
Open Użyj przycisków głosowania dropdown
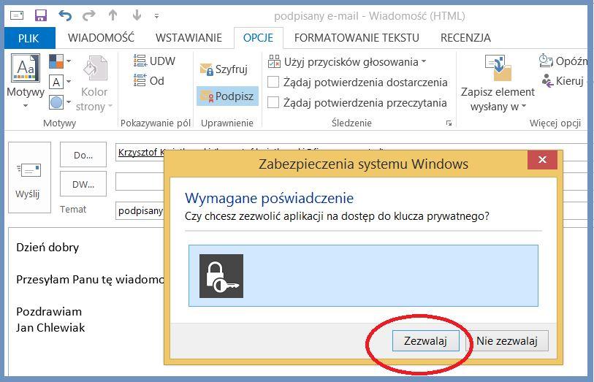(x=347, y=61)
